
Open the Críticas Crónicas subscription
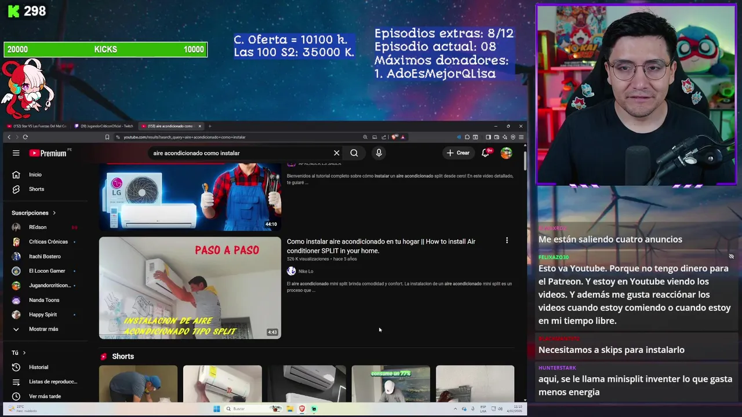48,242
